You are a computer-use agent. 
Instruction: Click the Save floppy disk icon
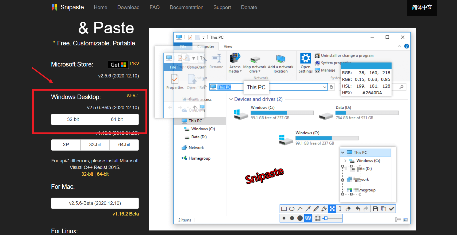tap(375, 209)
